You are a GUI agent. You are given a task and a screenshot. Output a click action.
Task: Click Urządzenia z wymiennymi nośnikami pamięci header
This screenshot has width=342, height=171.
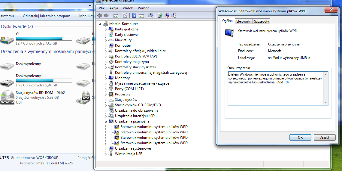(47, 51)
